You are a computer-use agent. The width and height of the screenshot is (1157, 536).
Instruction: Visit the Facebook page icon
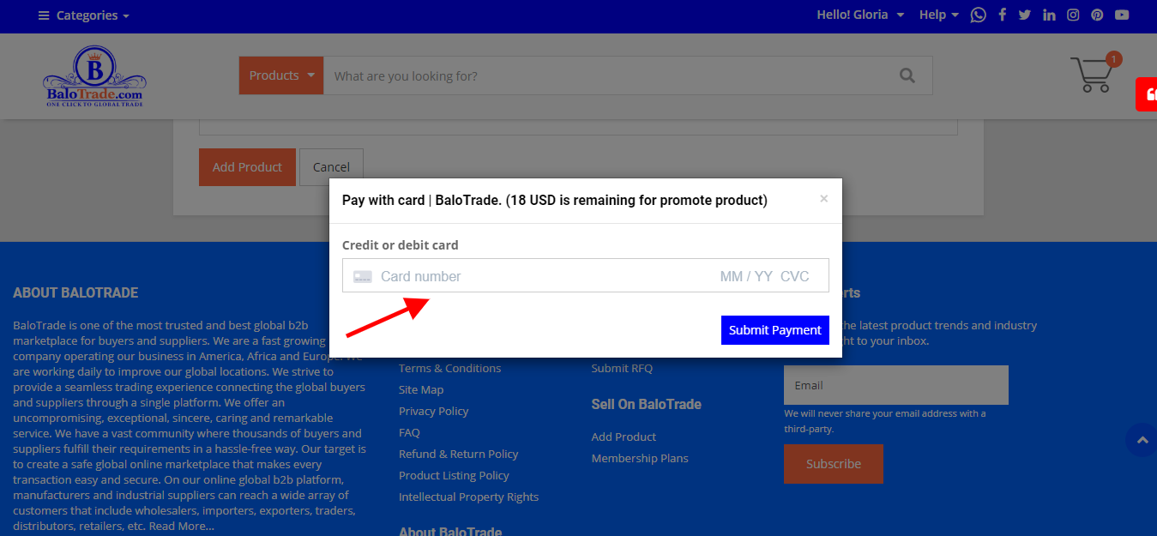[1002, 15]
